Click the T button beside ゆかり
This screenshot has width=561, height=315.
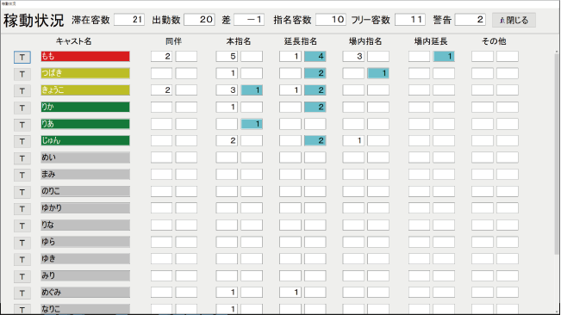coord(22,208)
